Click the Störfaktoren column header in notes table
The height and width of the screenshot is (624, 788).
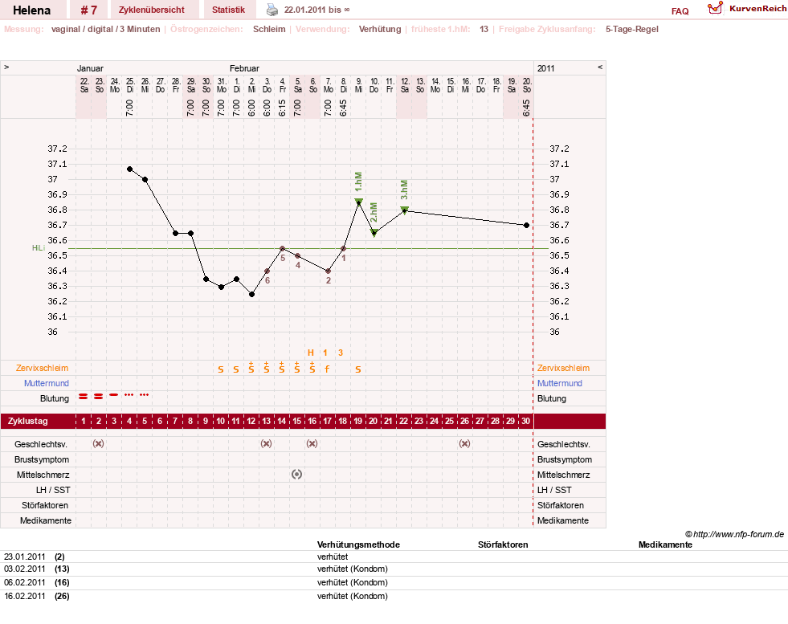pos(503,544)
